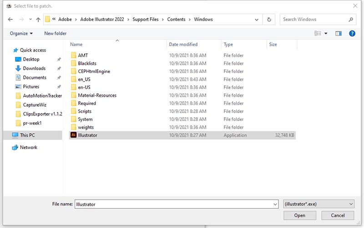The width and height of the screenshot is (364, 228).
Task: Select Material-Resources folder
Action: pyautogui.click(x=97, y=95)
